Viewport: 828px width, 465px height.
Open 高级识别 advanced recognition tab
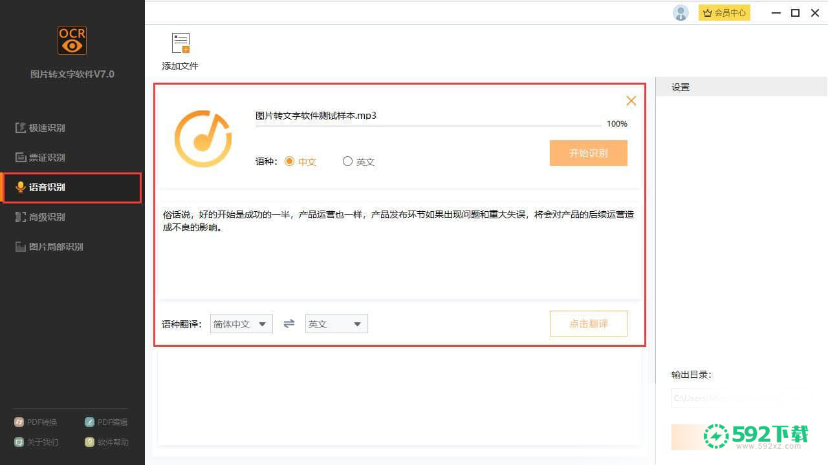coord(40,217)
